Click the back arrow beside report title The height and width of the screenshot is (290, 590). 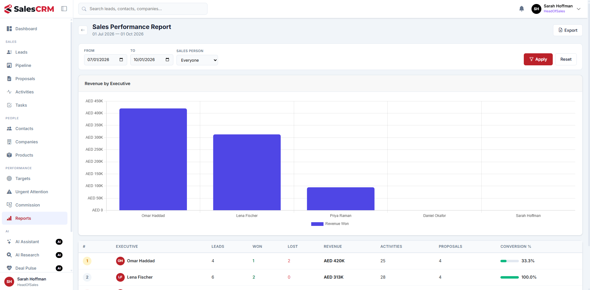pos(83,30)
